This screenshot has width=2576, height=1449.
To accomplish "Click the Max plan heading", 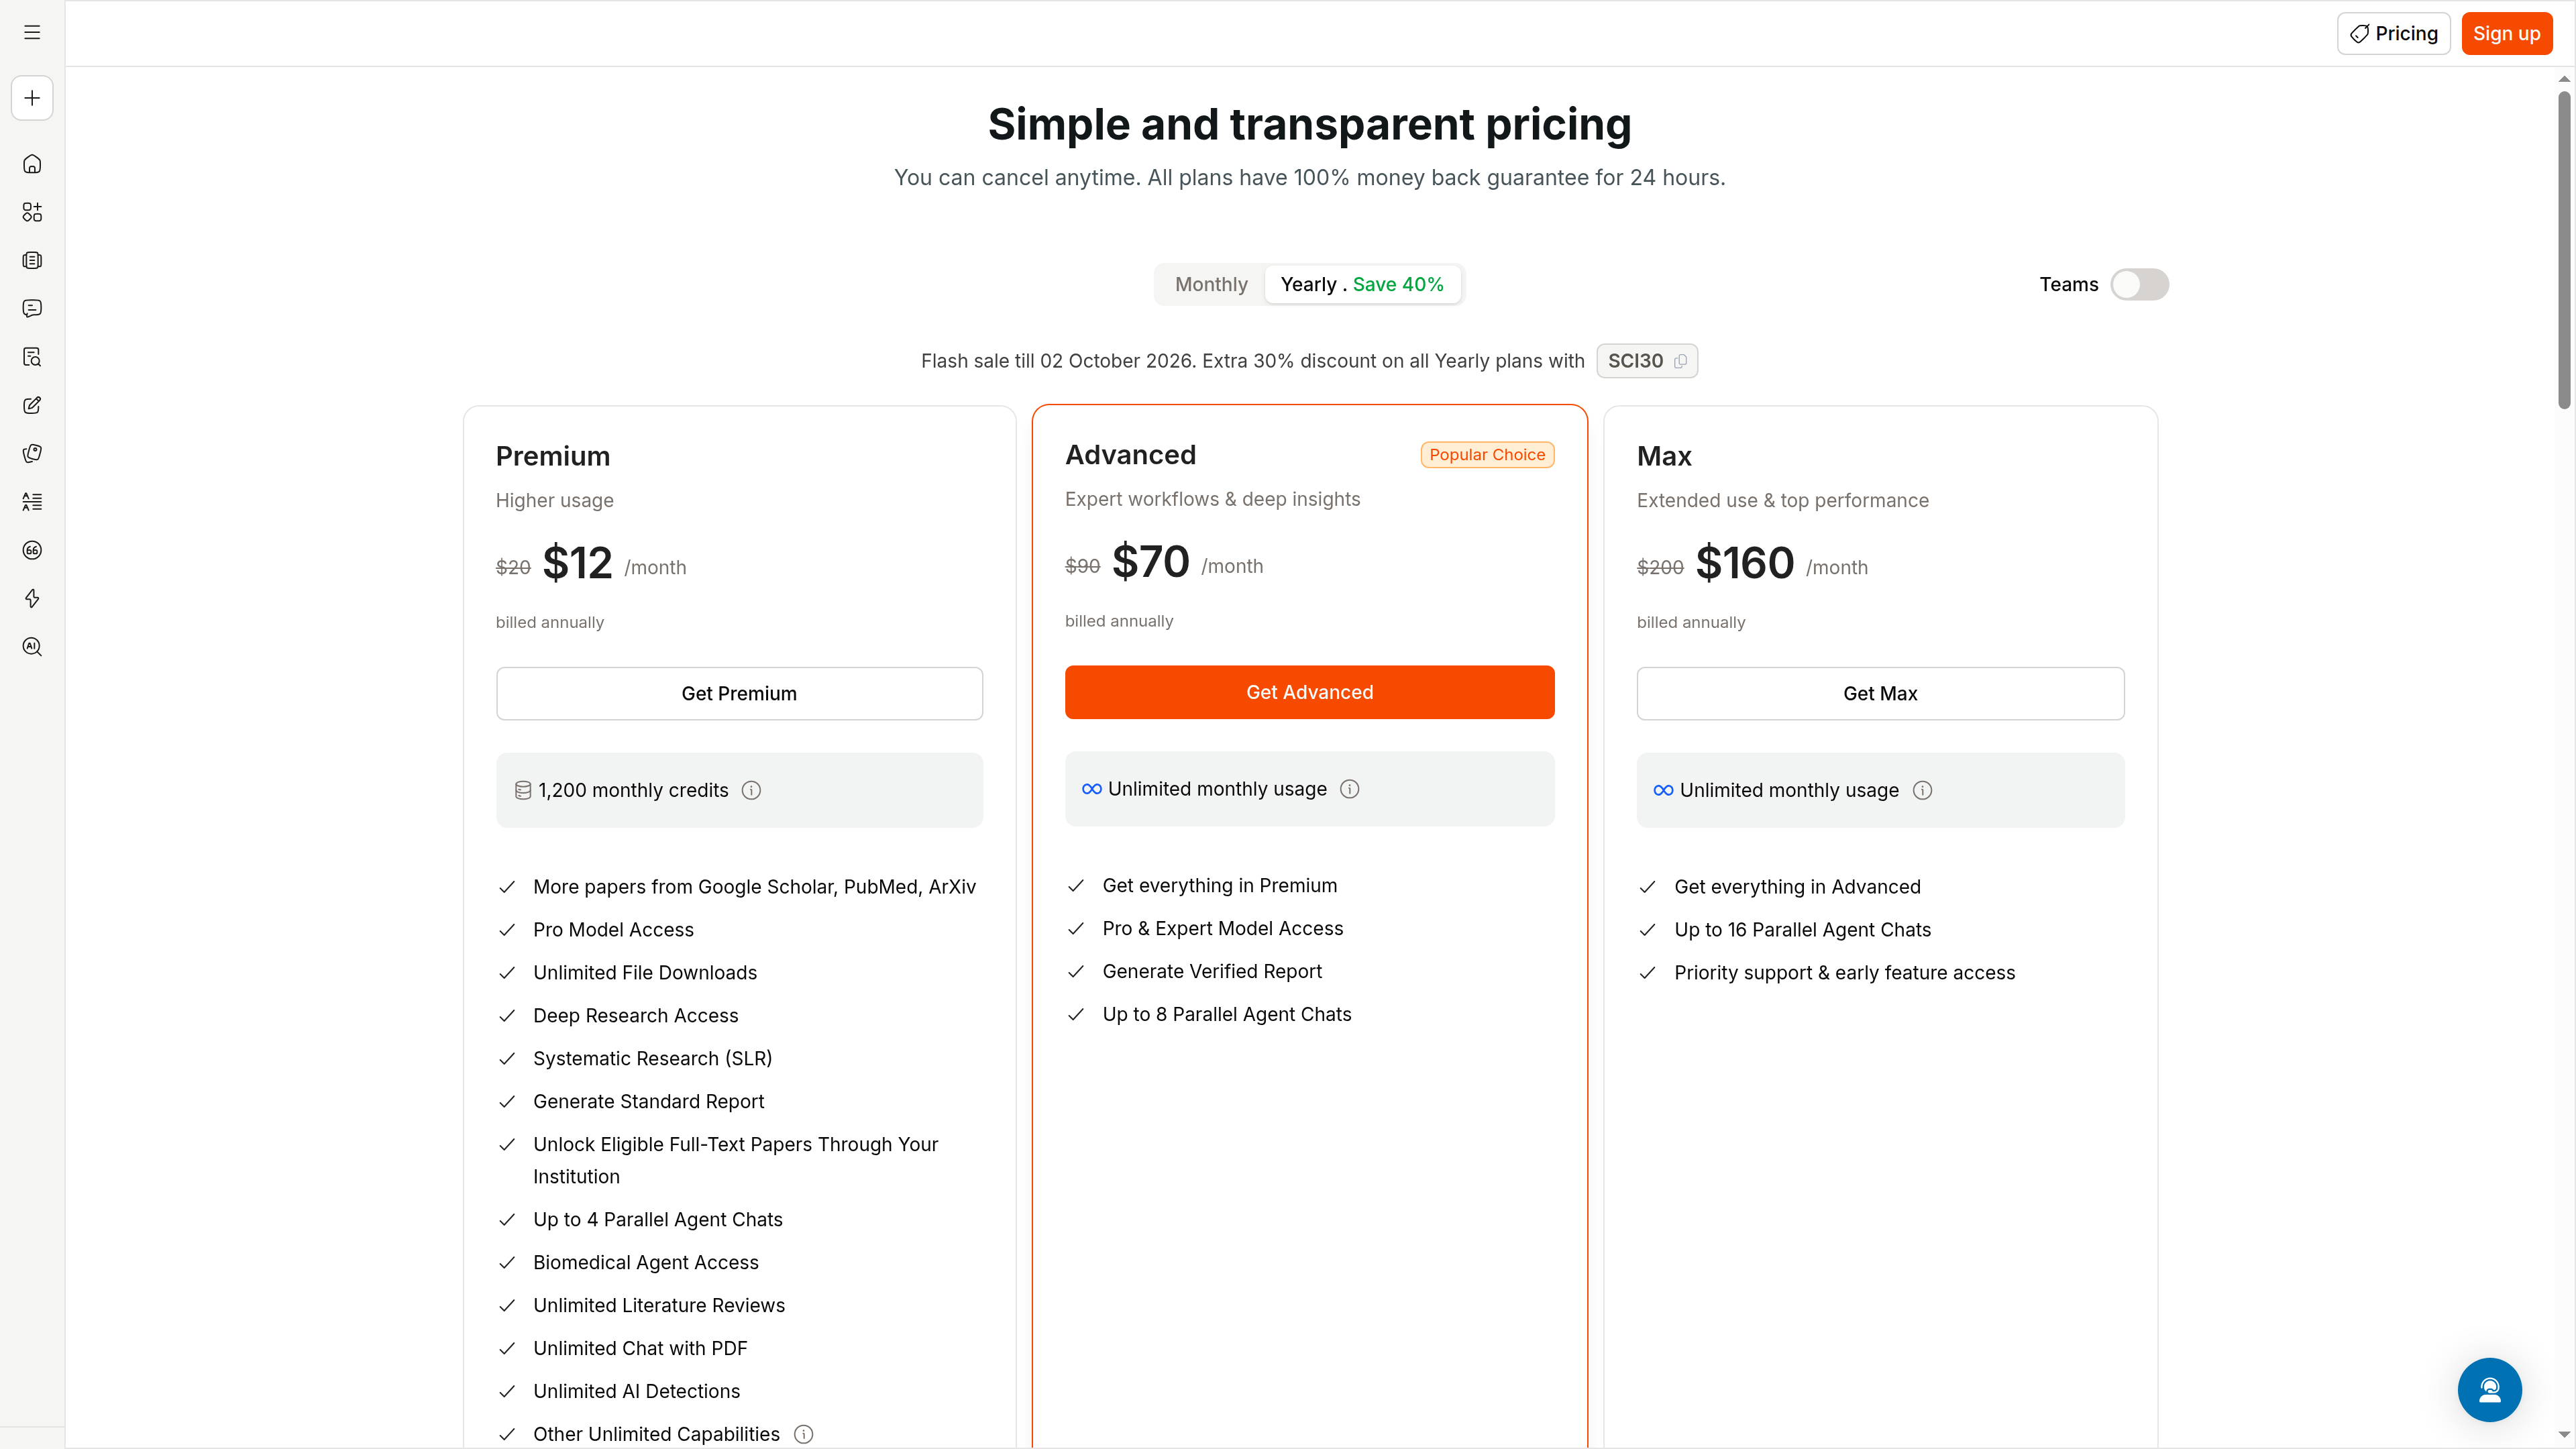I will (1664, 456).
